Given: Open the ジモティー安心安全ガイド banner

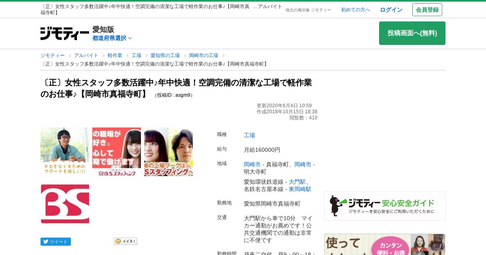Looking at the screenshot, I should (x=385, y=206).
